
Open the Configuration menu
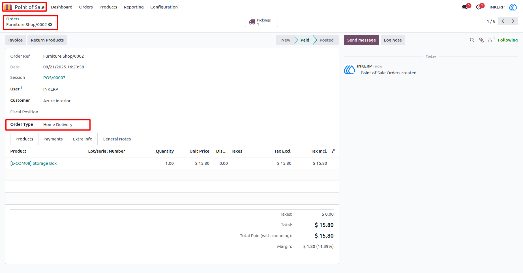tap(164, 7)
